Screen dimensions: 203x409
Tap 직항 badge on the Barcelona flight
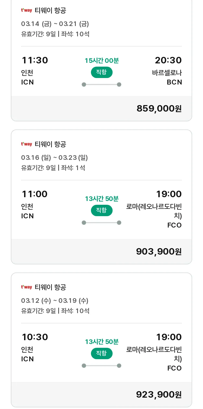[x=101, y=72]
